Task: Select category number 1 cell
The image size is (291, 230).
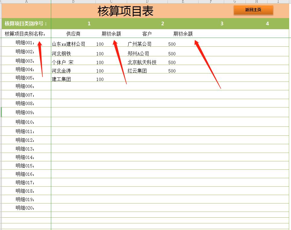Action: (x=89, y=23)
